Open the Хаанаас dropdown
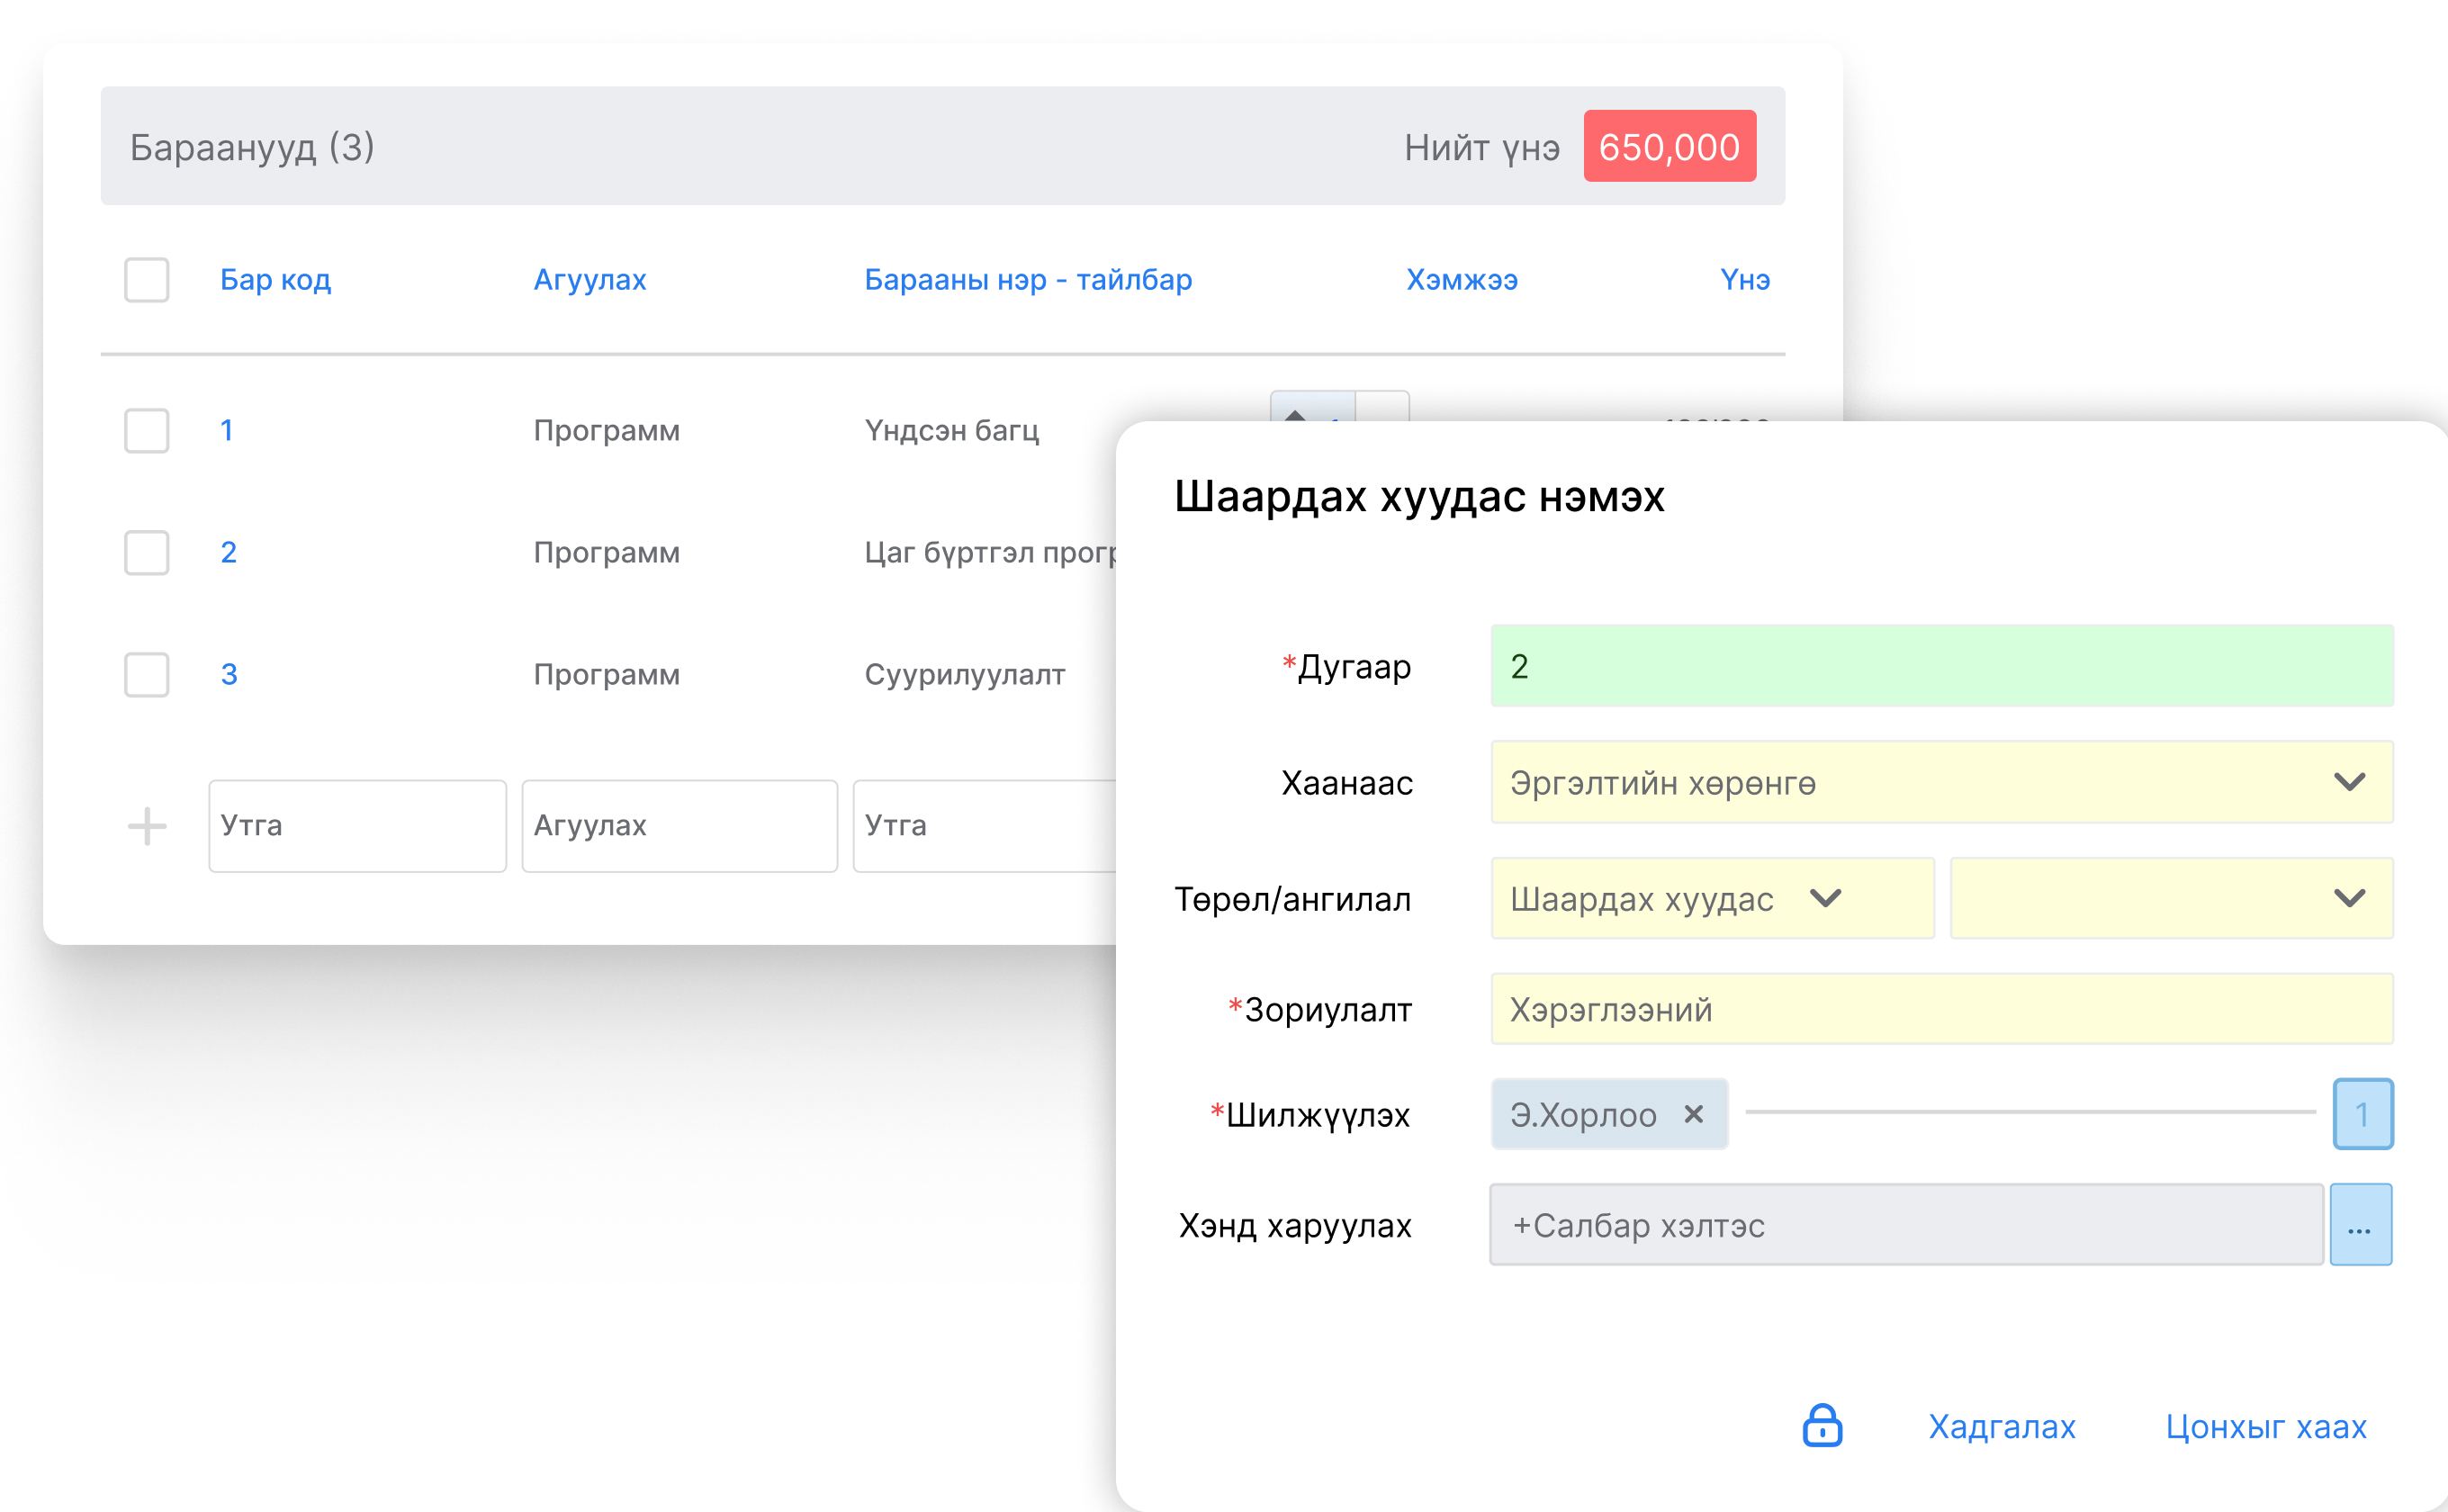Screen dimensions: 2448x1512 pyautogui.click(x=1940, y=782)
